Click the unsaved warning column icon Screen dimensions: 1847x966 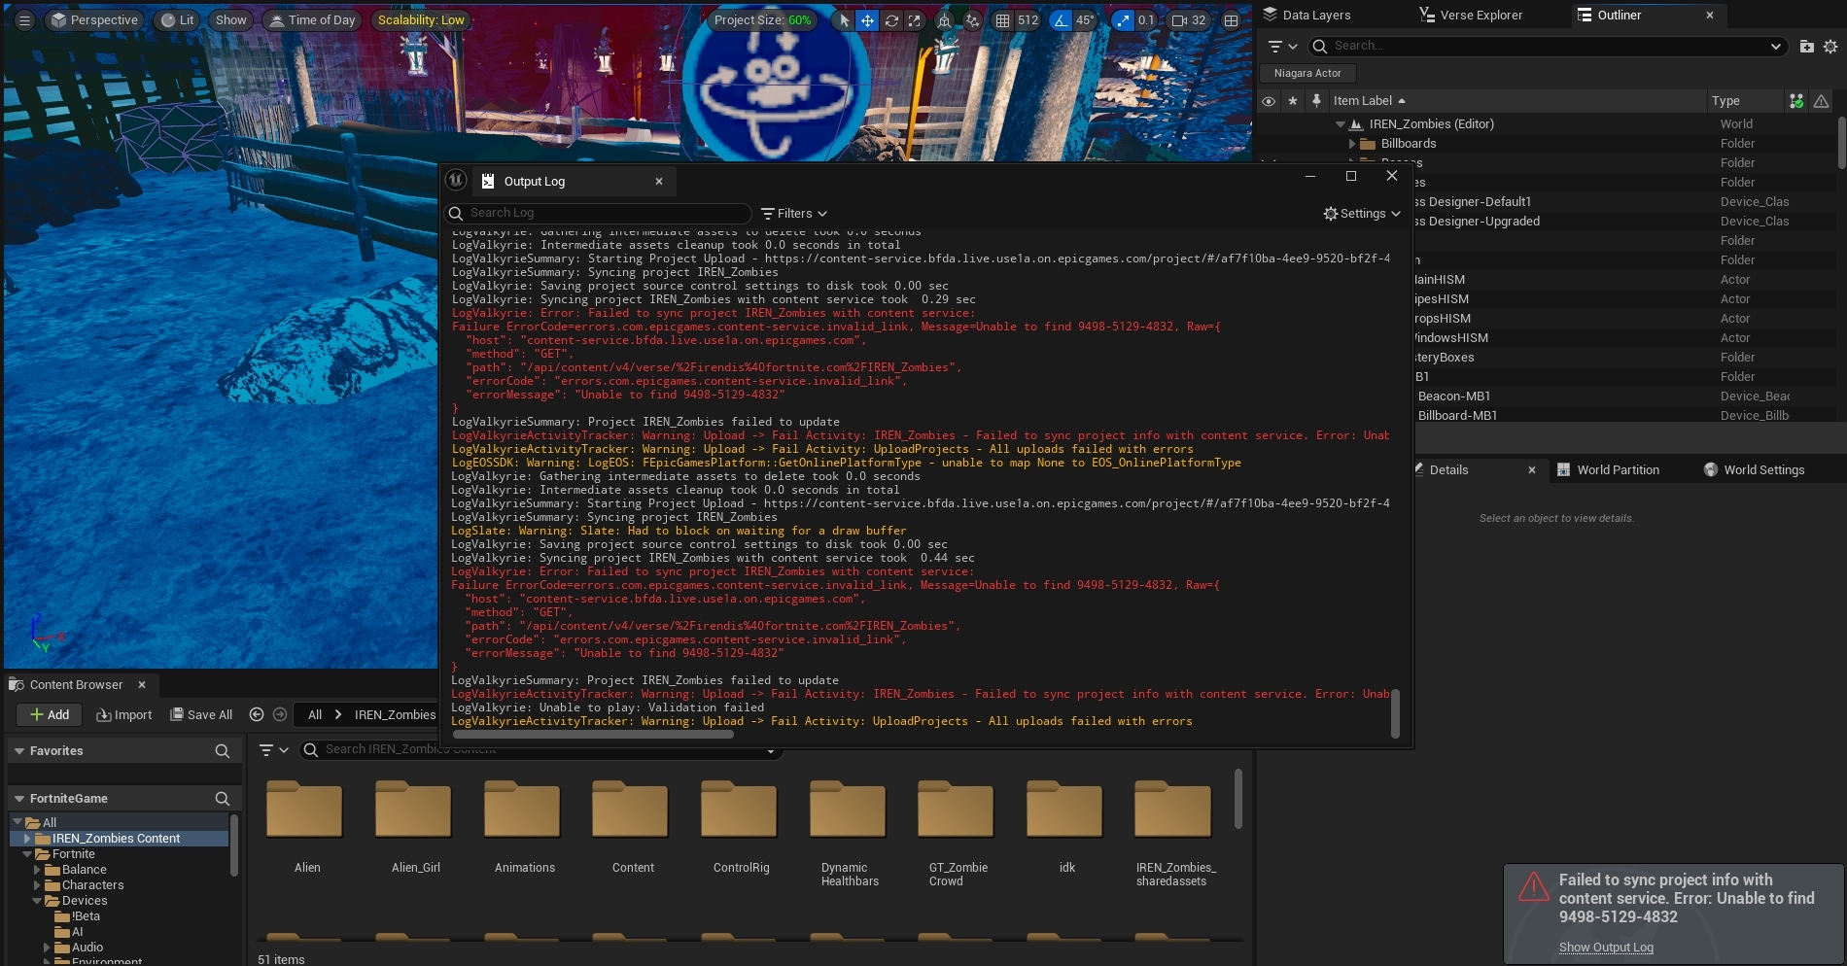pyautogui.click(x=1822, y=101)
